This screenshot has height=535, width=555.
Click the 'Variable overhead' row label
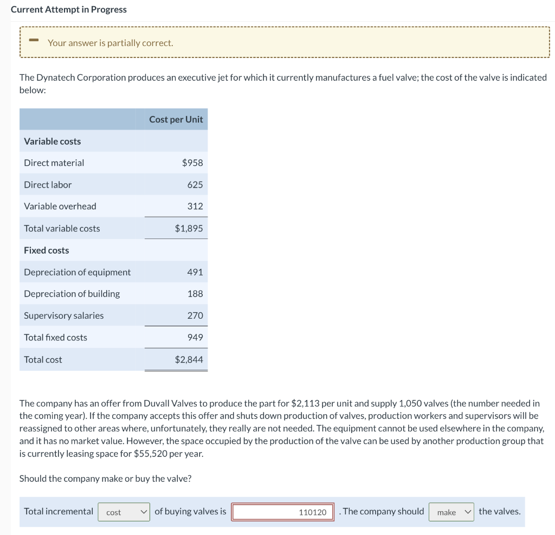(60, 207)
